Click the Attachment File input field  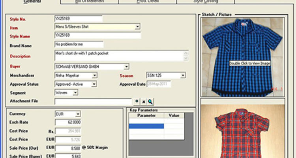(x=93, y=102)
